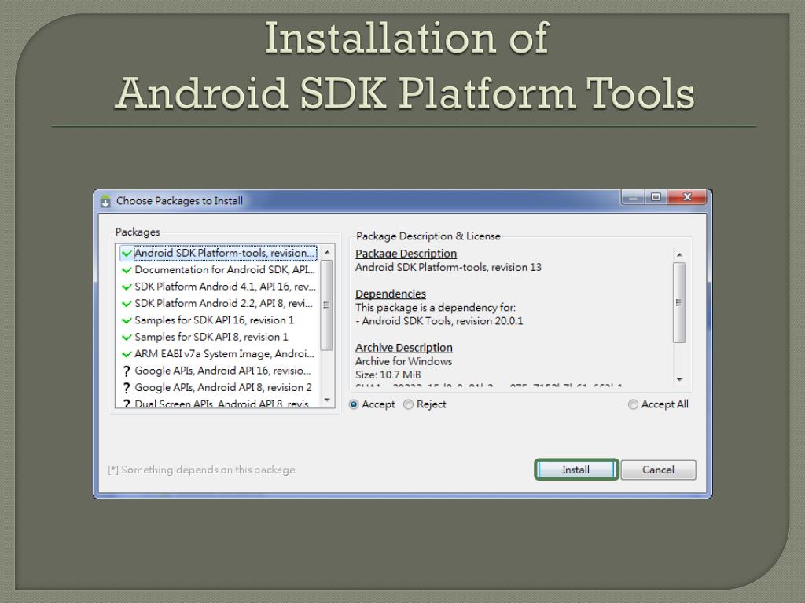Click the description pane scrollbar thumb

679,302
